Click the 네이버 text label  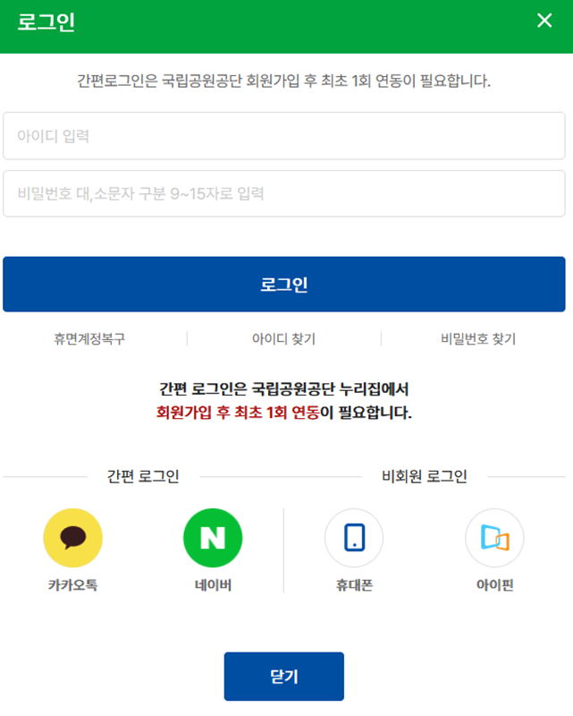[213, 585]
